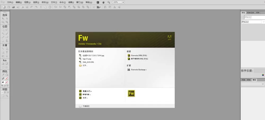Toggle Show Slices and Hotspots button
Image resolution: width=265 pixels, height=120 pixels.
click(x=7, y=67)
